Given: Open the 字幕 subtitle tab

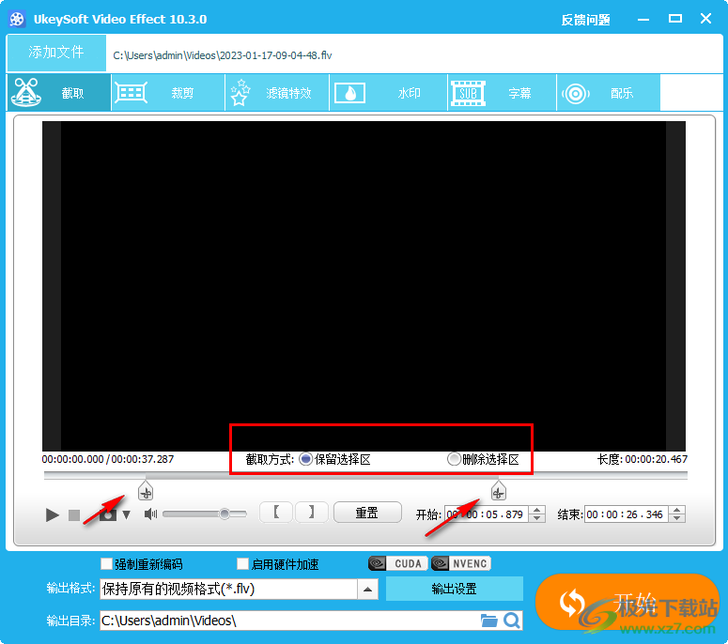Looking at the screenshot, I should pyautogui.click(x=502, y=93).
